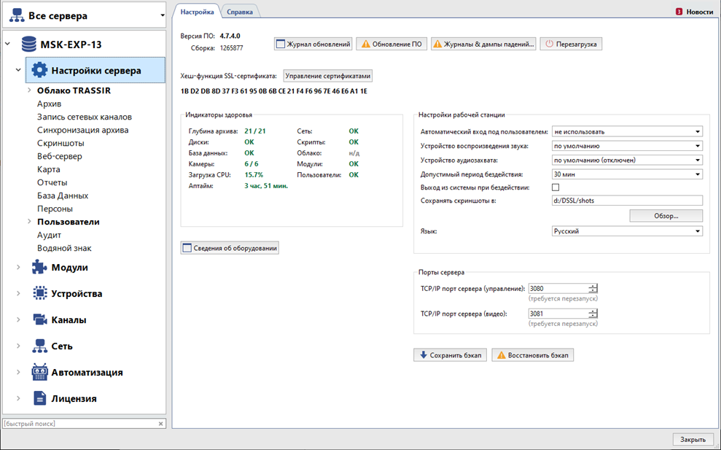Image resolution: width=721 pixels, height=450 pixels.
Task: Click the robot icon next to Автоматизация
Action: tap(39, 373)
